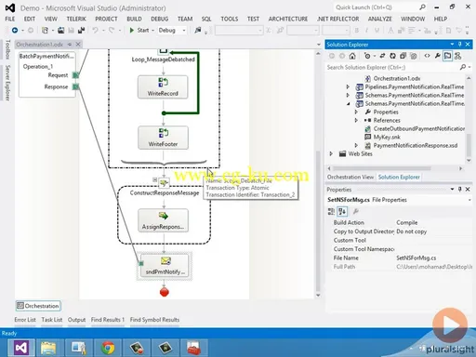This screenshot has height=357, width=476.
Task: Collapse the ConstructResponseMessage shape
Action: point(154,179)
